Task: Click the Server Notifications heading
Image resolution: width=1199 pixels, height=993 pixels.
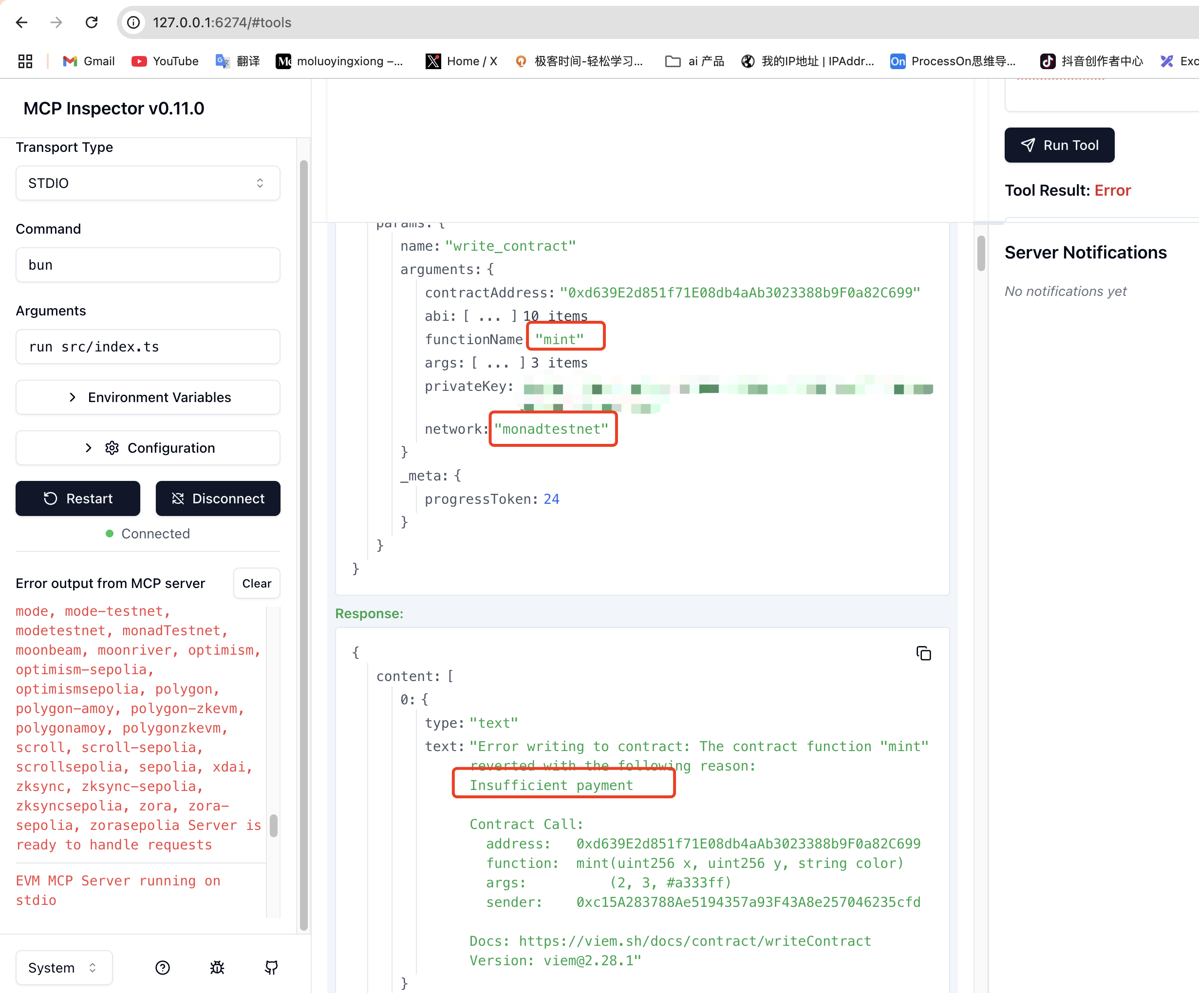Action: point(1086,252)
